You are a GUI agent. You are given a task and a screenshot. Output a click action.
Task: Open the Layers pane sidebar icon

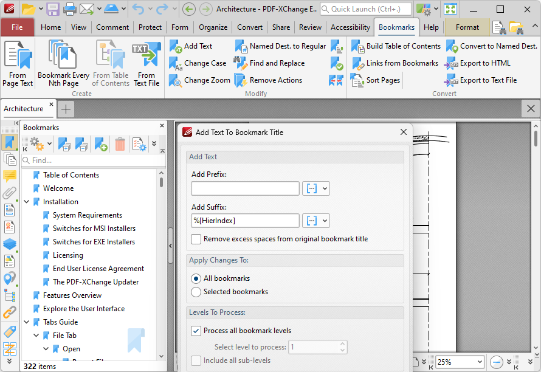(10, 244)
